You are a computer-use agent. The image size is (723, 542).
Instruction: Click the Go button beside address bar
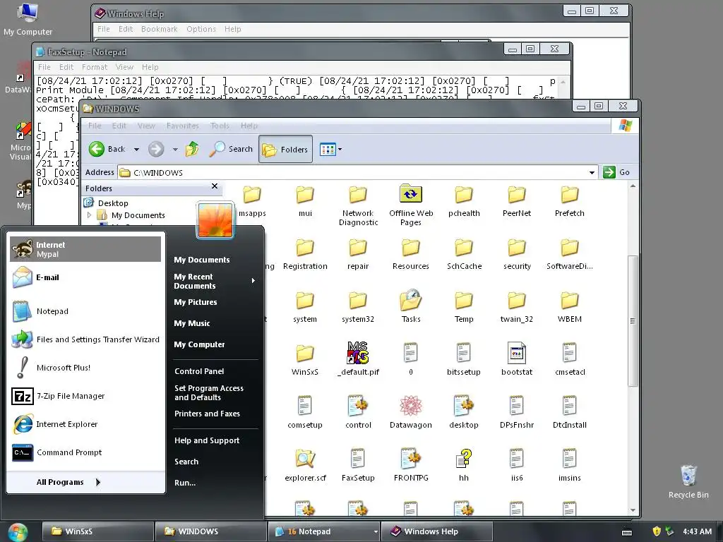[616, 172]
